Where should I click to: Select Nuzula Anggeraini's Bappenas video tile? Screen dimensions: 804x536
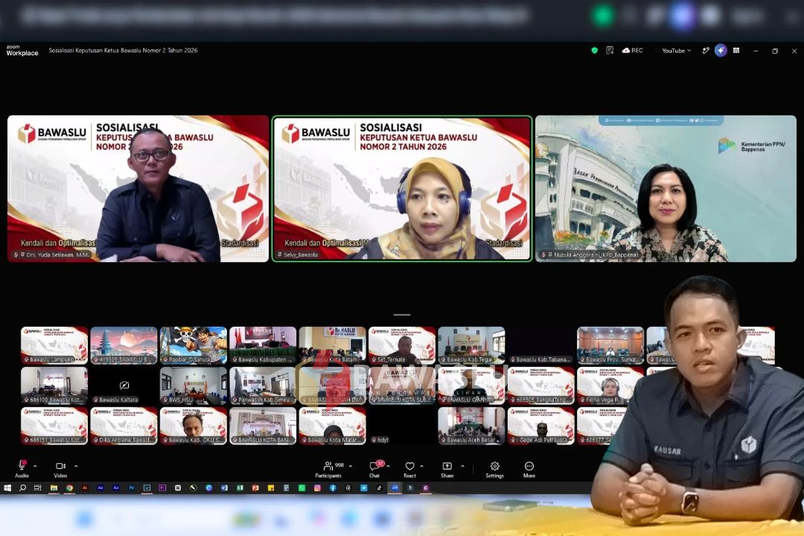[666, 189]
